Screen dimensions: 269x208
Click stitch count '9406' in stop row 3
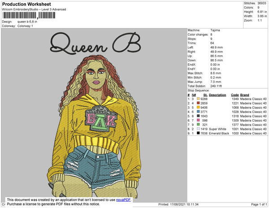pyautogui.click(x=204, y=108)
